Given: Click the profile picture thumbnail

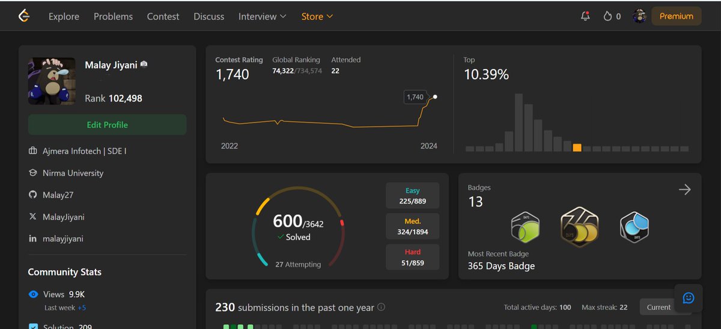Looking at the screenshot, I should coord(52,81).
